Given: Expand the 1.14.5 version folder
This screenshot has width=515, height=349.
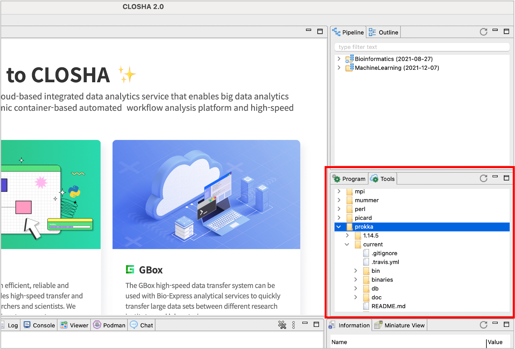Looking at the screenshot, I should [x=347, y=235].
